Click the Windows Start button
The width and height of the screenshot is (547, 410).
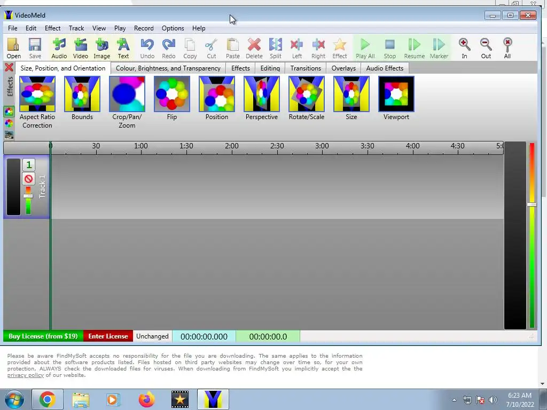[x=14, y=399]
